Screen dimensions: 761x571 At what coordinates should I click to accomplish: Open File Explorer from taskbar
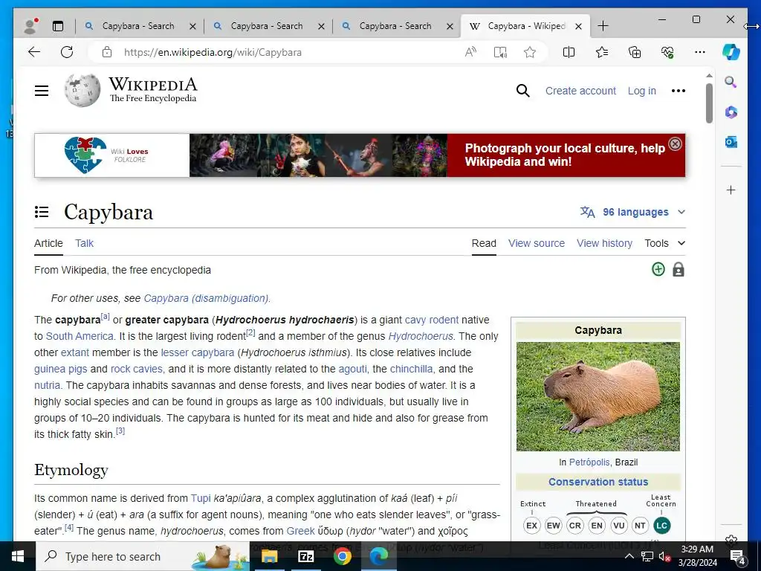[x=269, y=556]
